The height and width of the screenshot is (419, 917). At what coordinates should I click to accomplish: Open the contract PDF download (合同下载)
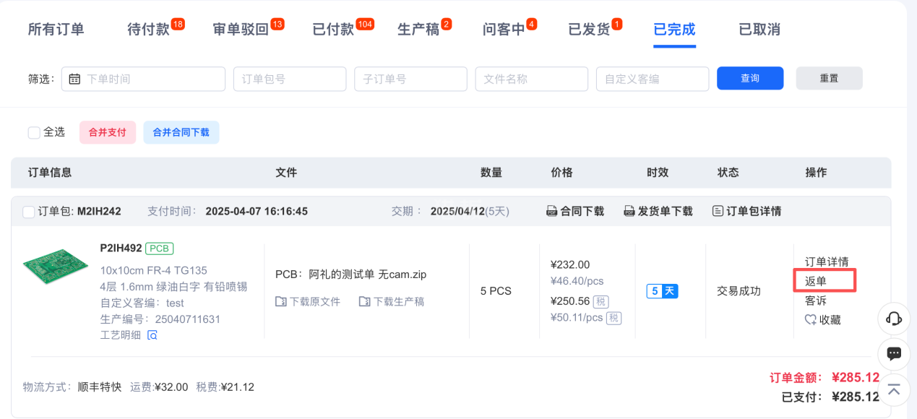click(574, 210)
